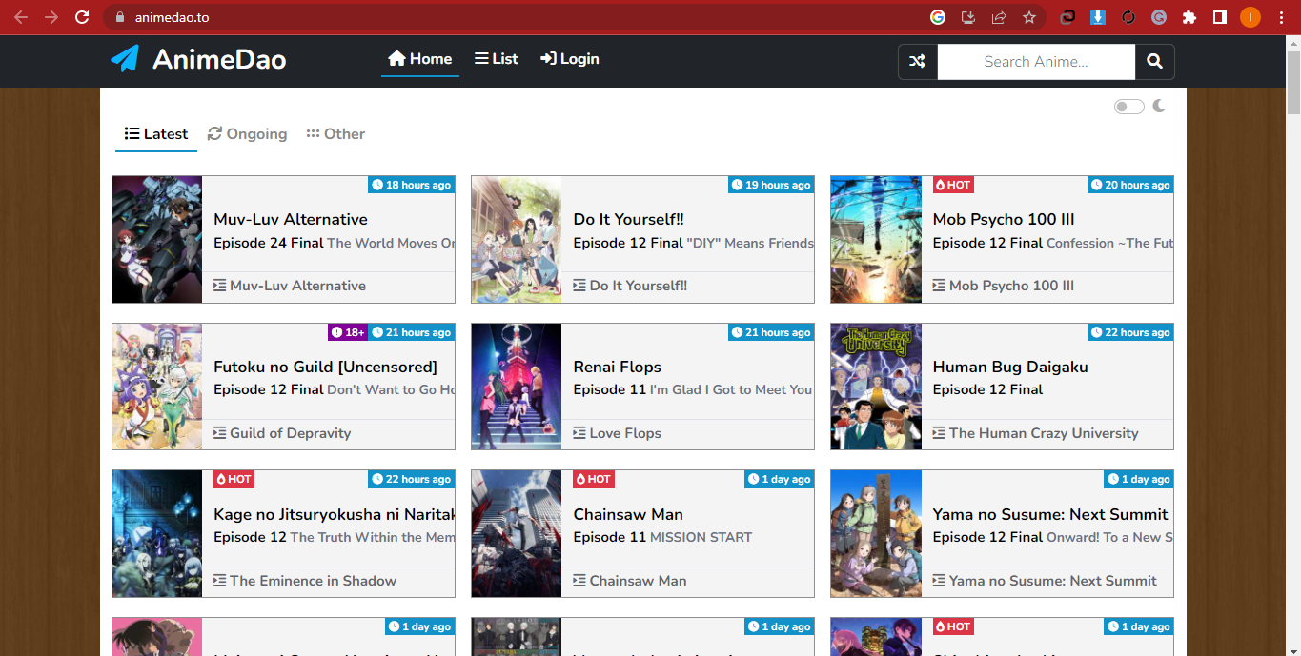
Task: Switch to the Other tab
Action: click(335, 134)
